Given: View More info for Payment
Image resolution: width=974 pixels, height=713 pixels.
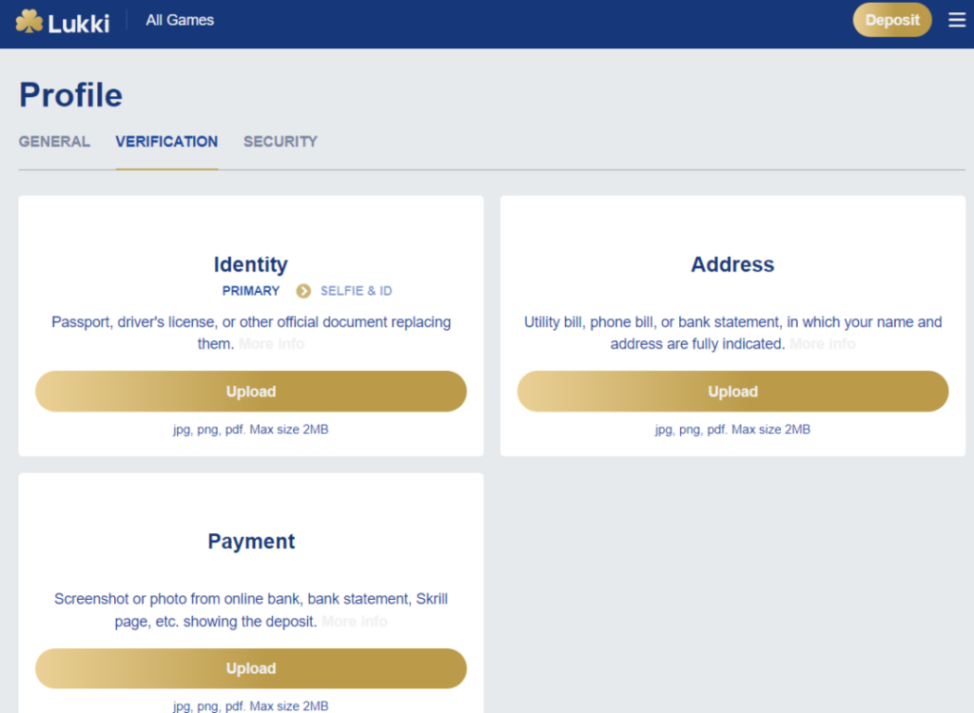Looking at the screenshot, I should 354,622.
